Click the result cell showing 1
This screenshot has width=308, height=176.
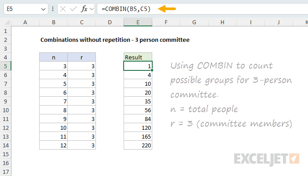point(138,66)
